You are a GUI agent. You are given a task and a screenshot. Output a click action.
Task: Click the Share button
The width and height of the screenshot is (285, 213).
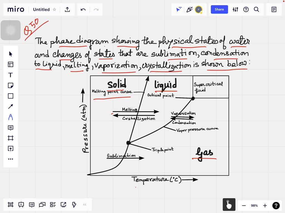pos(219,9)
